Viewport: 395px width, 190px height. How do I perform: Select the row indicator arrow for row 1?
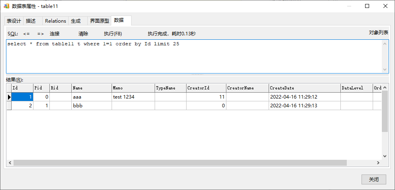(9, 97)
